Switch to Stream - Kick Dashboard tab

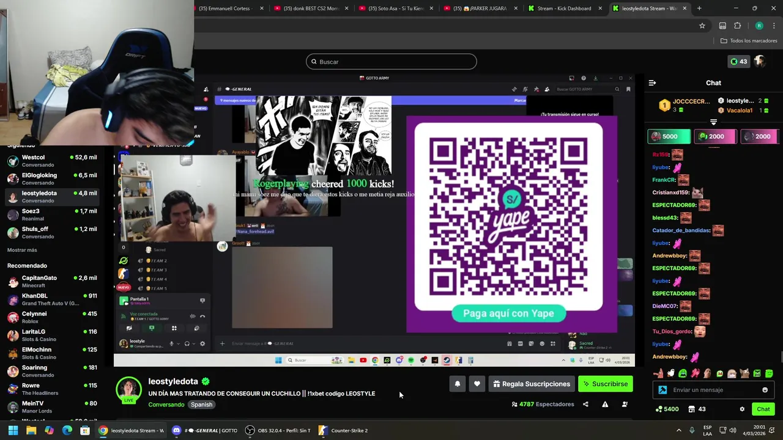click(564, 9)
